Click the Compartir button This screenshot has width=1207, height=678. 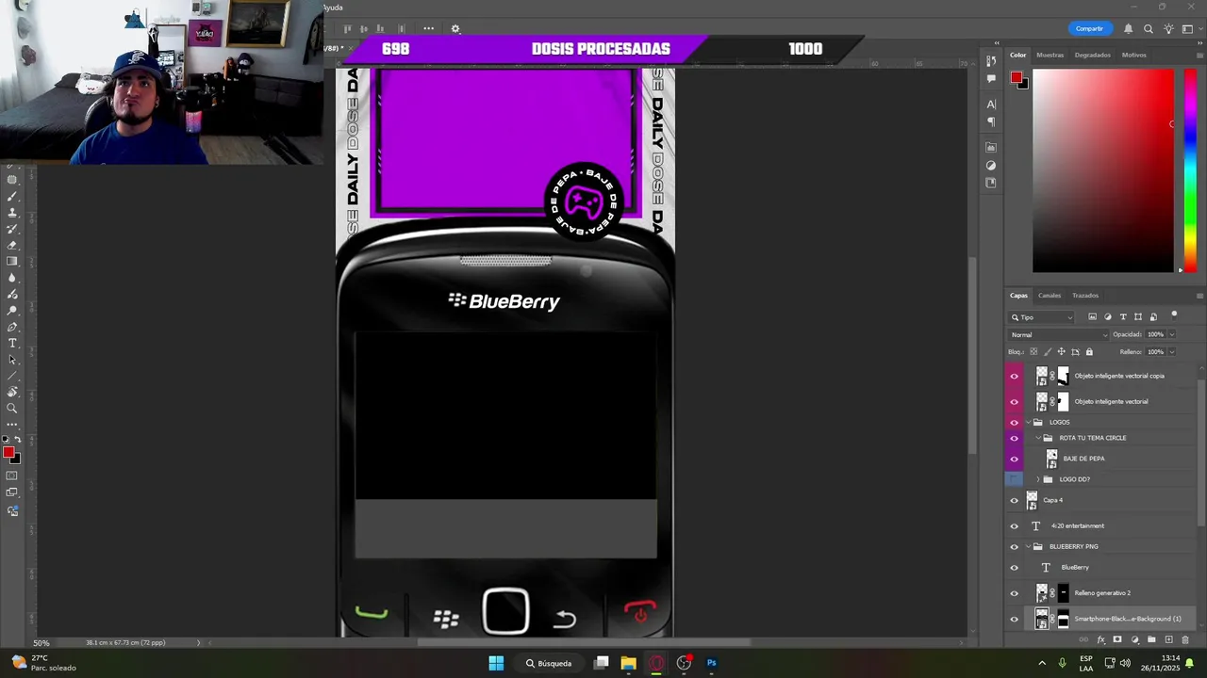[1089, 29]
